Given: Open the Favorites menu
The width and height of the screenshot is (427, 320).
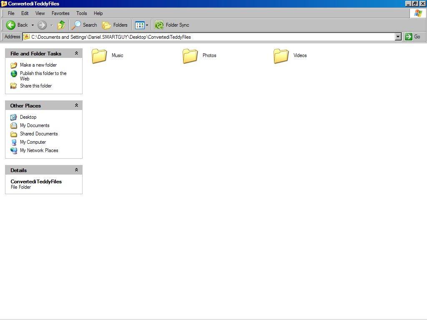Looking at the screenshot, I should (x=60, y=13).
